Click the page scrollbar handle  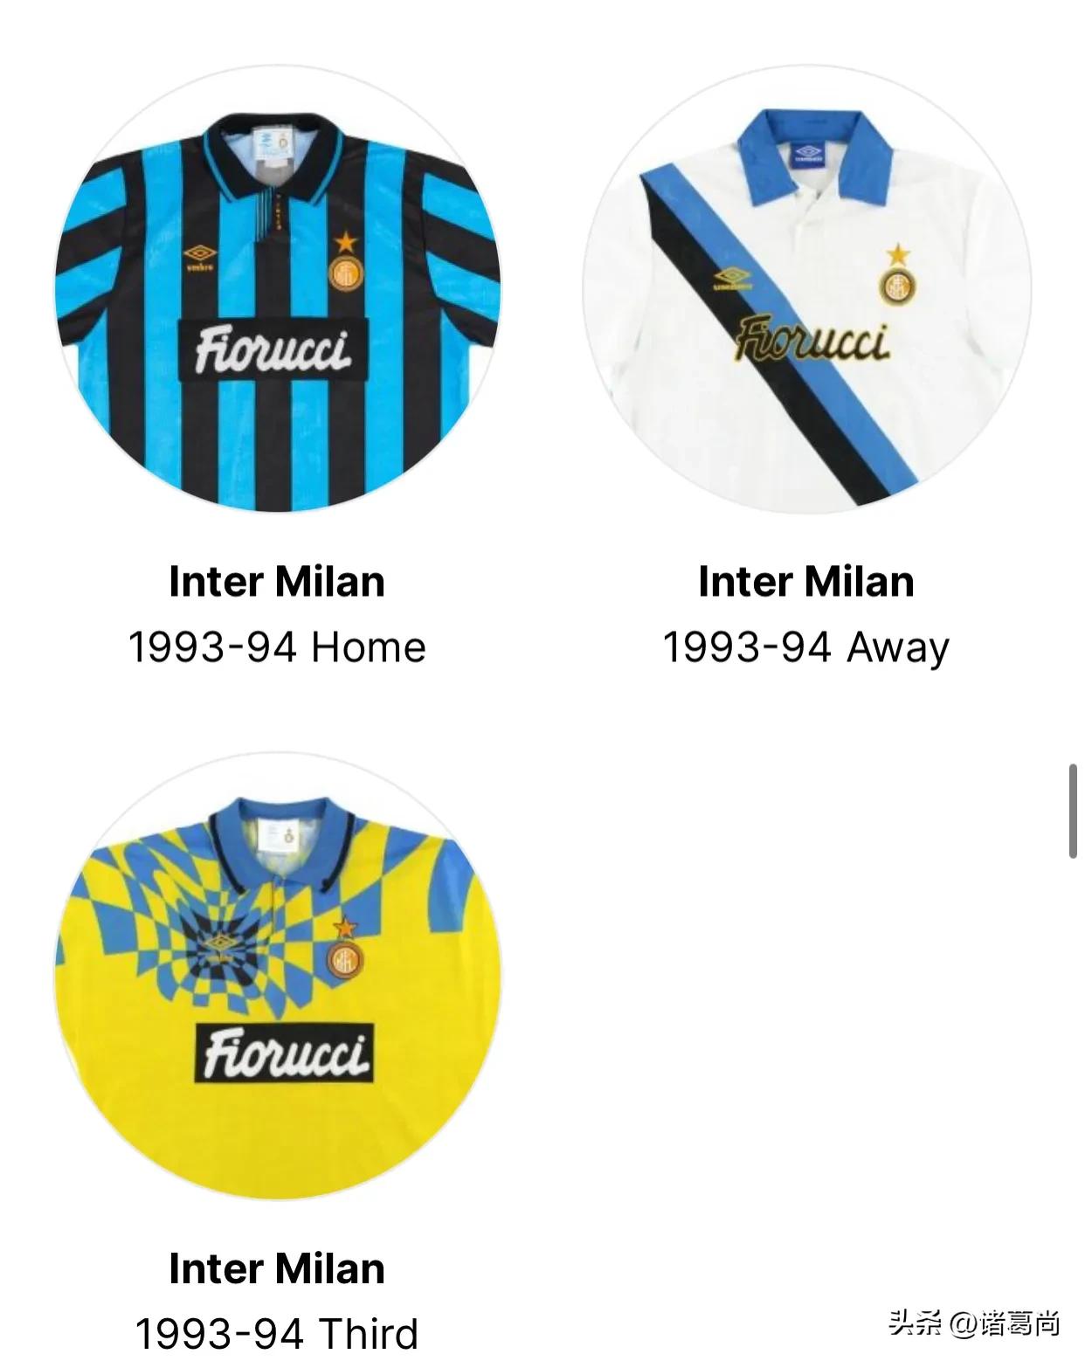pyautogui.click(x=1073, y=811)
